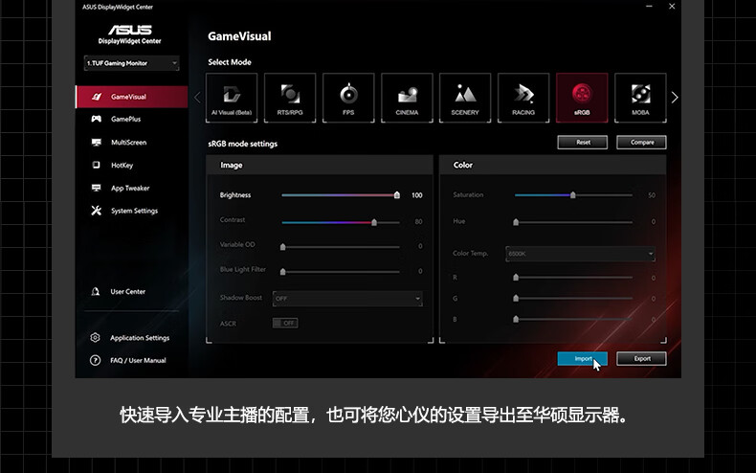Choose the RTS/RPG mode icon
This screenshot has width=756, height=473.
coord(290,98)
